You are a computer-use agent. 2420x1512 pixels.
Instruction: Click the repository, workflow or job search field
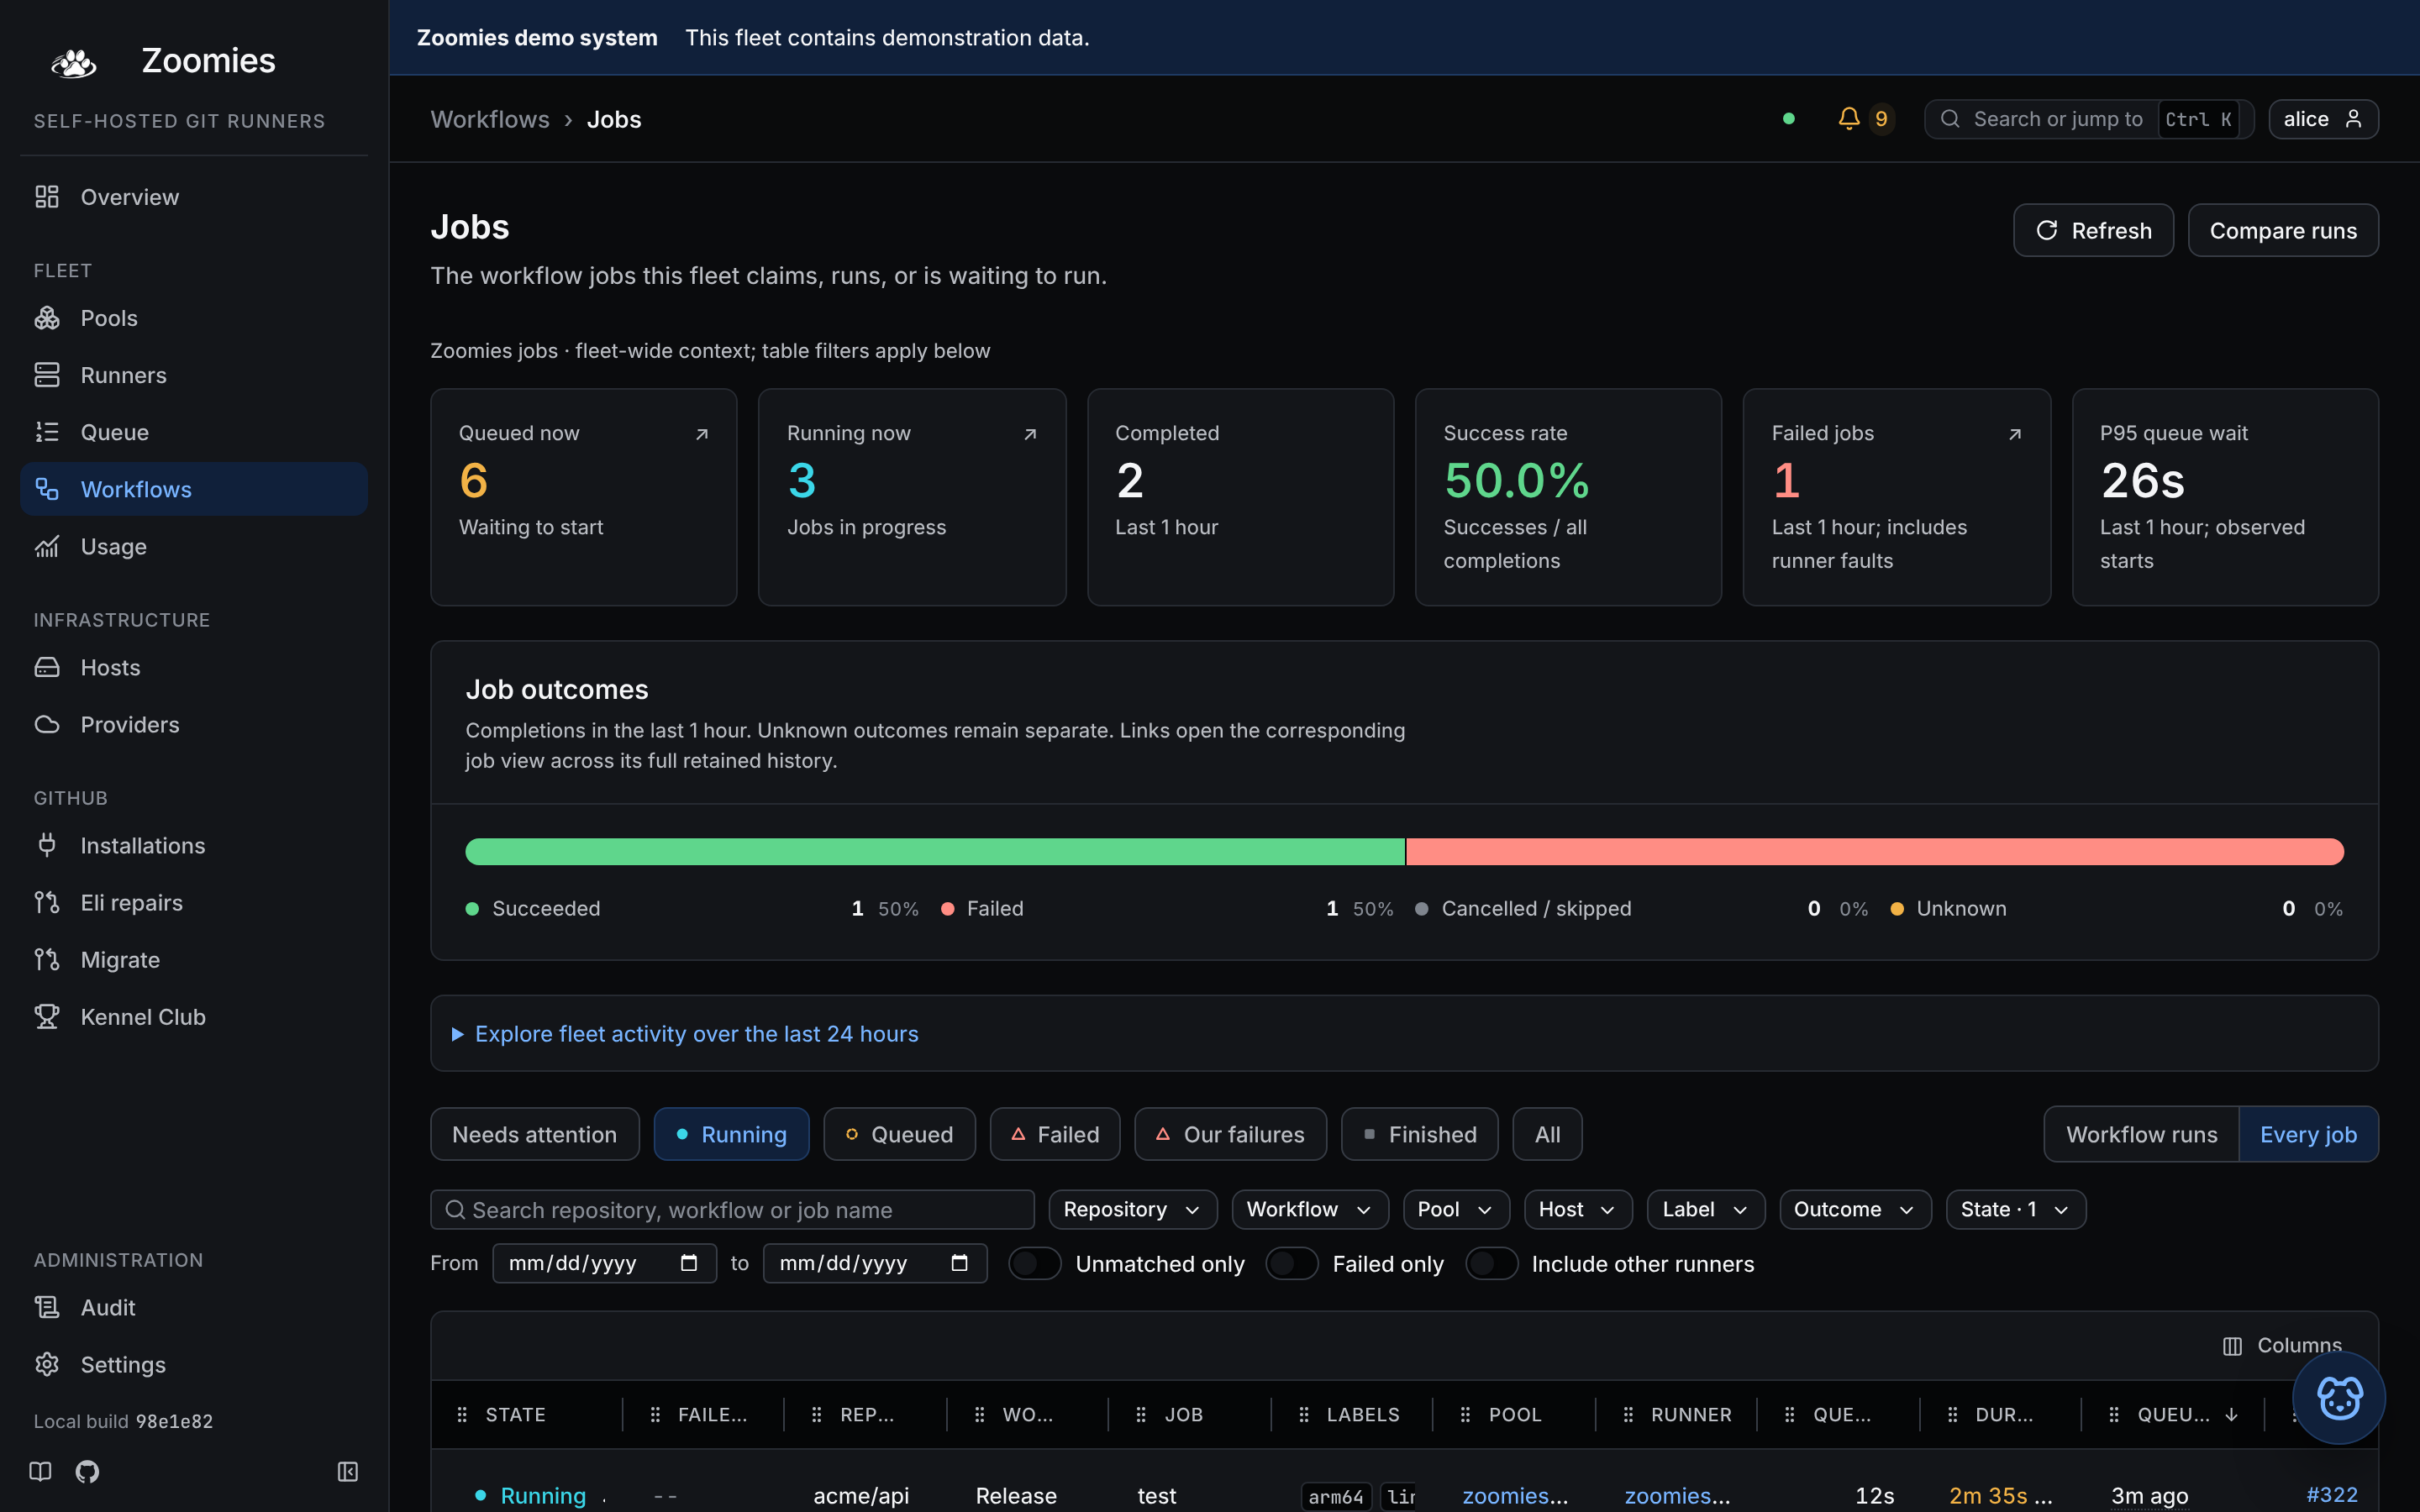pos(732,1209)
